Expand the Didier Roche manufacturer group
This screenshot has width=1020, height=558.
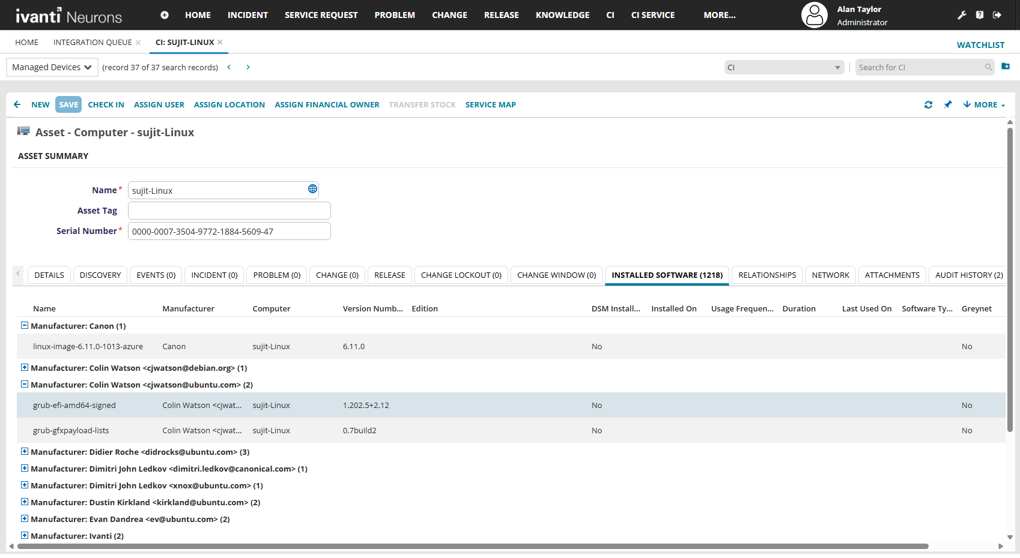pos(25,451)
